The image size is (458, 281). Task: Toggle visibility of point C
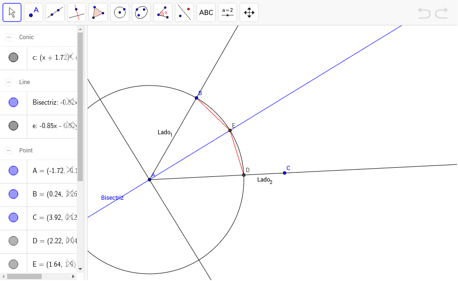point(13,217)
